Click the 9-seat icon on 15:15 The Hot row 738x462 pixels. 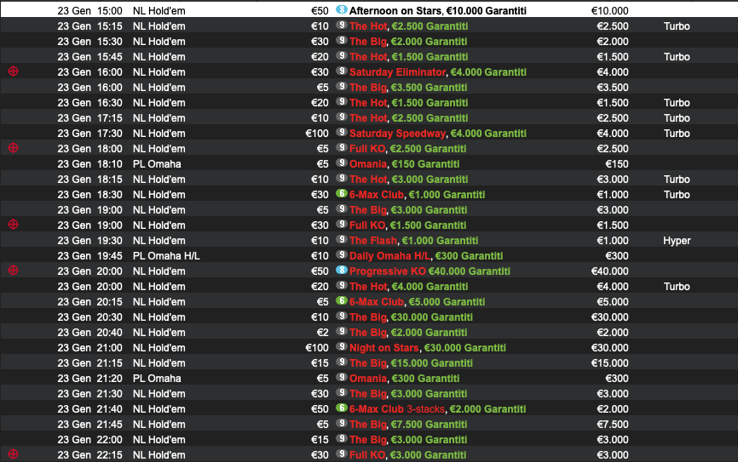point(341,25)
